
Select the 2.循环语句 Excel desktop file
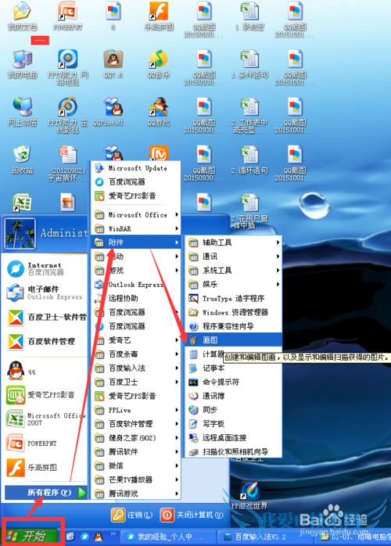point(249,160)
